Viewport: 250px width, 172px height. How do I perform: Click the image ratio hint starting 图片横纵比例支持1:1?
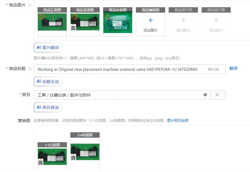[x=107, y=58]
